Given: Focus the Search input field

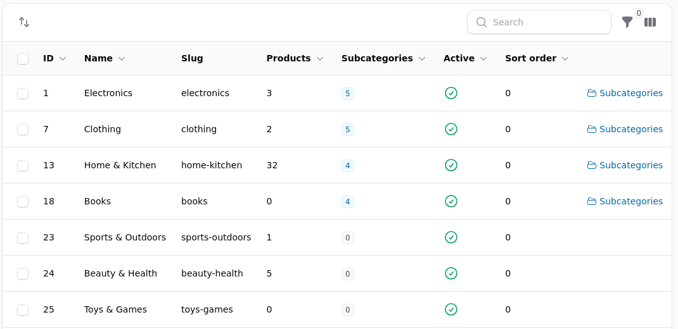Looking at the screenshot, I should pos(539,22).
